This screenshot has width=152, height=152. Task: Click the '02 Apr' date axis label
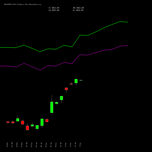click(x=36, y=145)
